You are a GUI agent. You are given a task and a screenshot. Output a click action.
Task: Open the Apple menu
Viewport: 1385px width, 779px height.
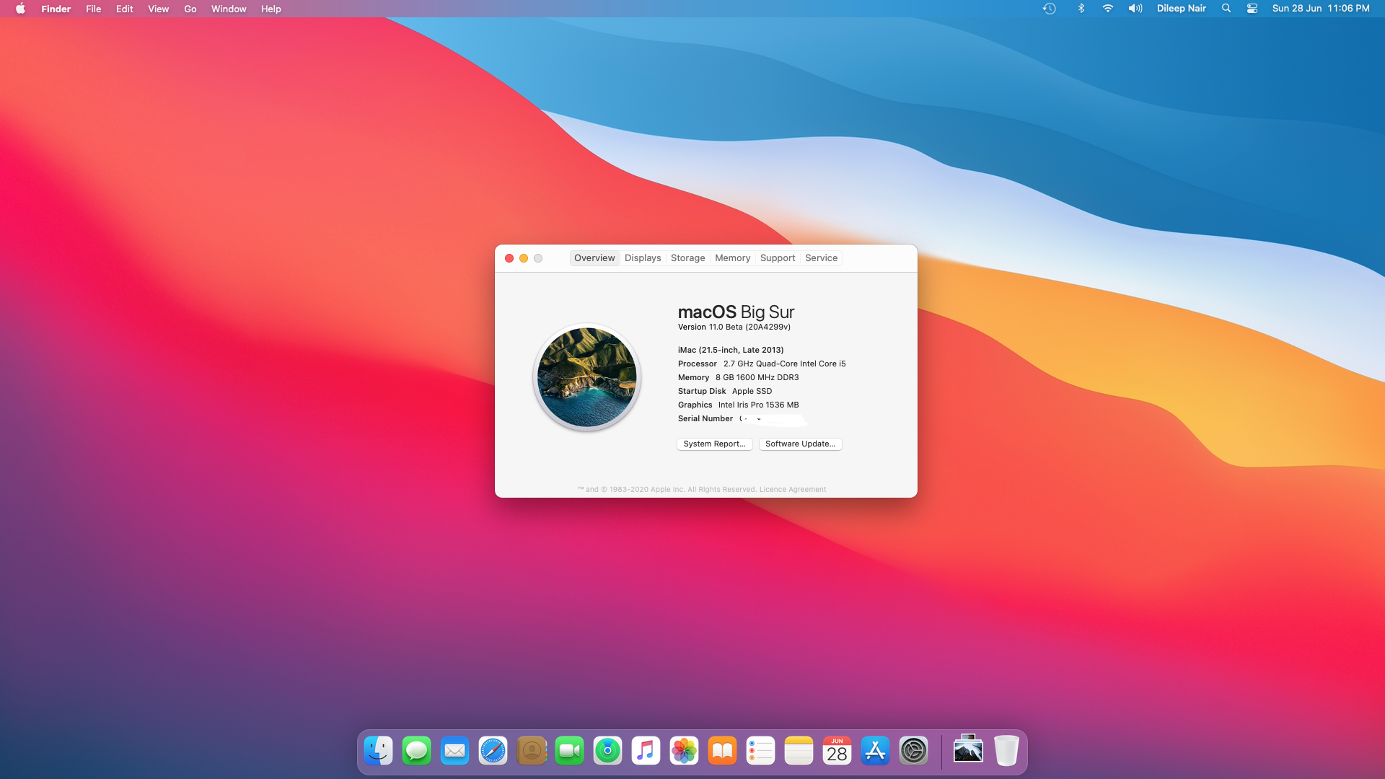tap(20, 9)
